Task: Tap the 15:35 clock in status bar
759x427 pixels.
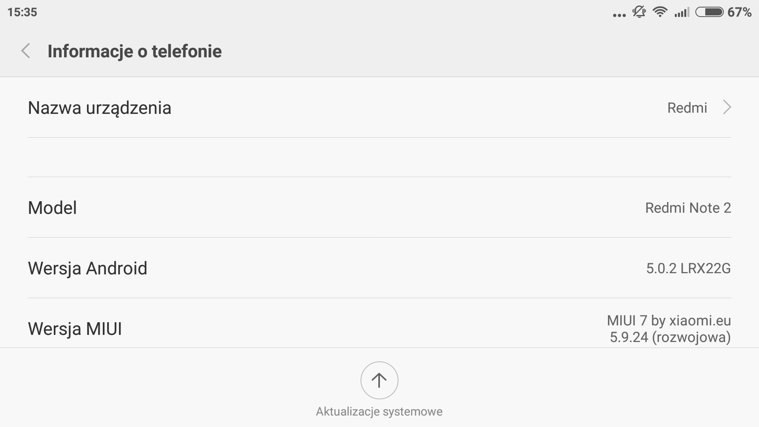Action: click(x=22, y=12)
